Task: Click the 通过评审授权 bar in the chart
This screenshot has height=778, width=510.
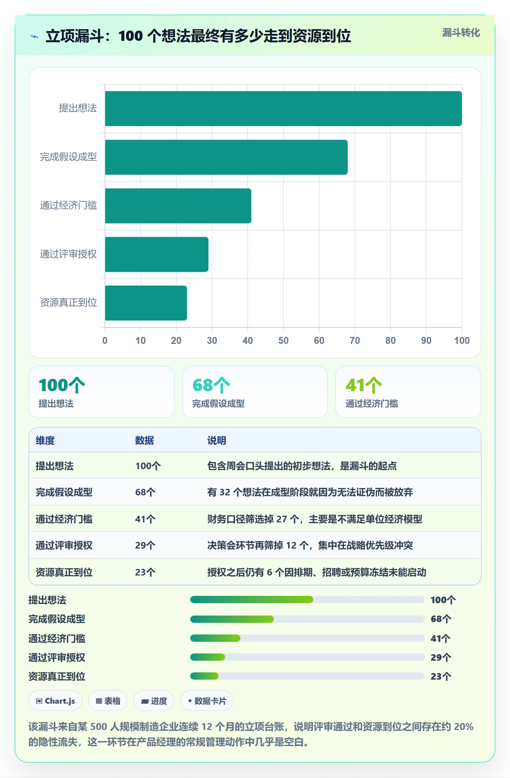Action: tap(157, 255)
